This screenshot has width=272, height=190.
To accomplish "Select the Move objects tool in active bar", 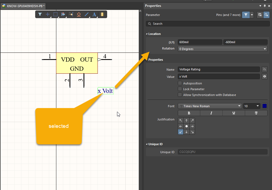I will click(x=48, y=14).
